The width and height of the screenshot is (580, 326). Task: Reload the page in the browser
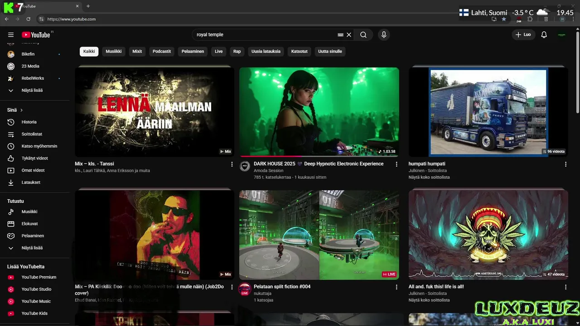coord(28,19)
